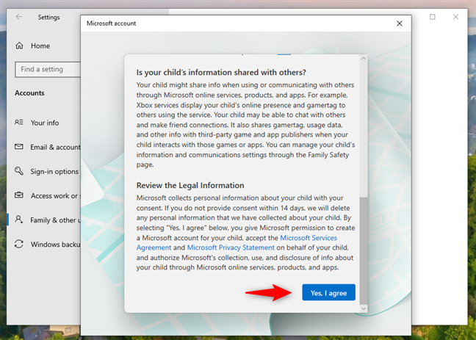Open the Microsoft Services Agreement link

pos(237,242)
